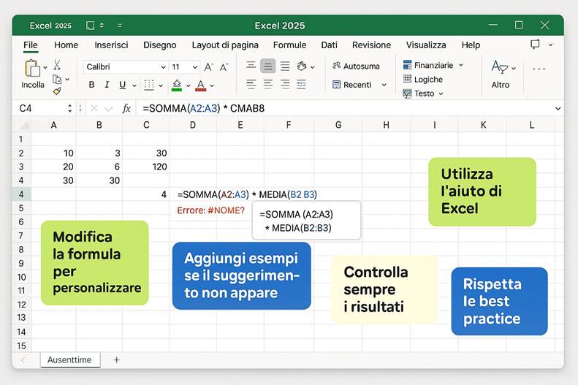Image resolution: width=578 pixels, height=385 pixels.
Task: Click the three dots more options icon
Action: 539,69
